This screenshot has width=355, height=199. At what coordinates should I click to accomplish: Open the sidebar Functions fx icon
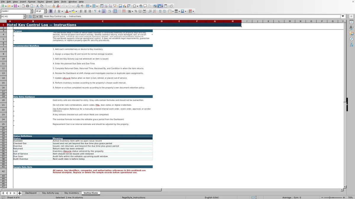coord(351,45)
